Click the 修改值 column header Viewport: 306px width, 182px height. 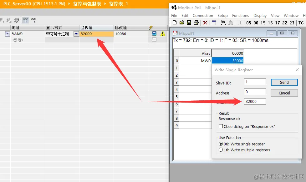(131, 28)
